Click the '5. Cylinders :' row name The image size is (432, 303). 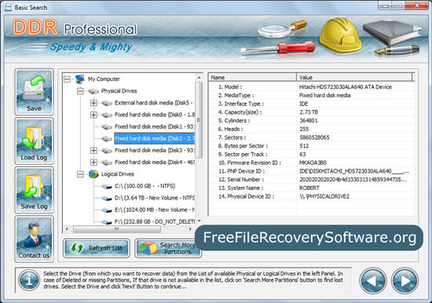(234, 121)
